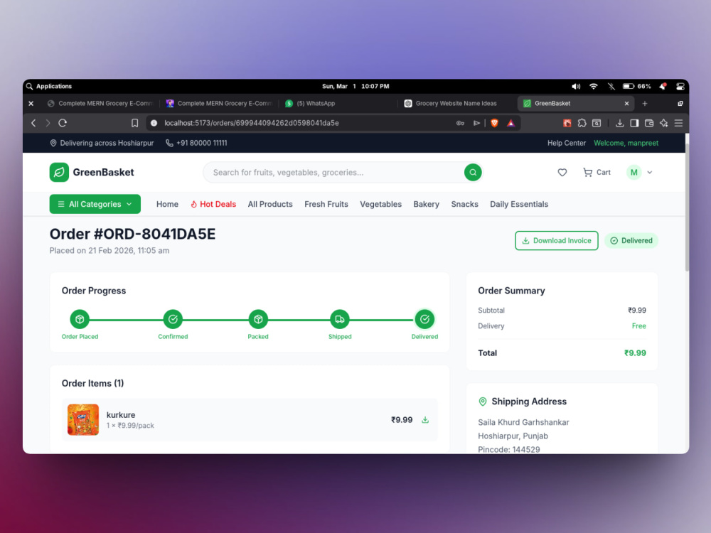This screenshot has width=711, height=533.
Task: Go back with browser back arrow
Action: point(33,123)
